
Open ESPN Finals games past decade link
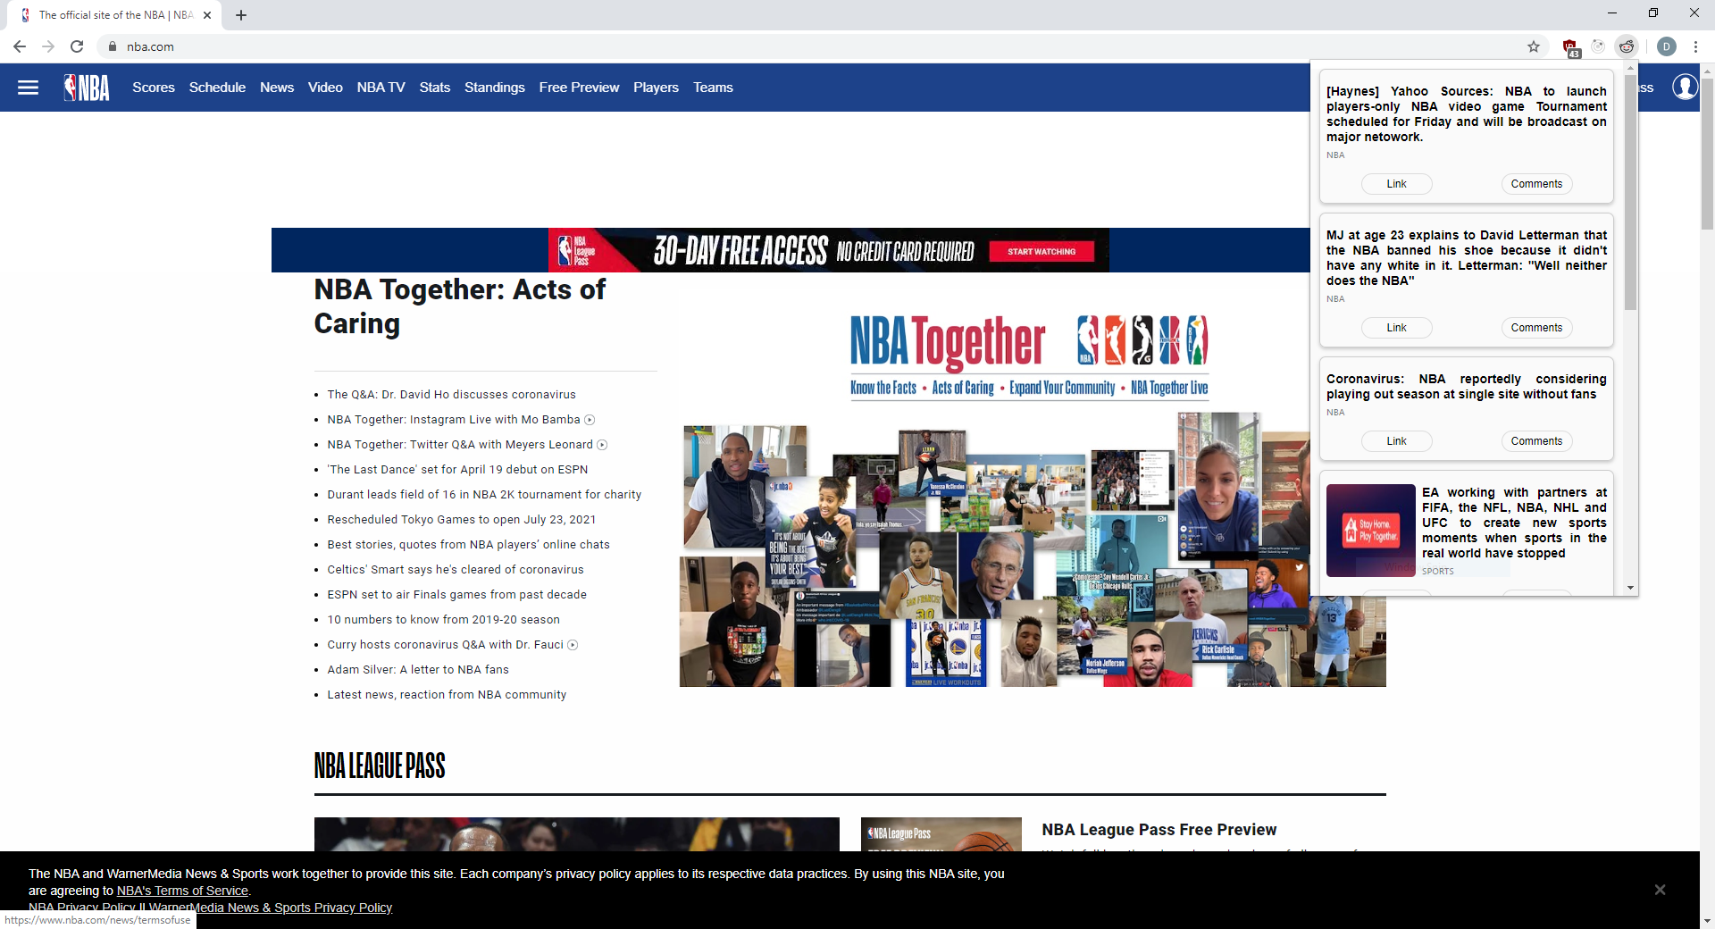[x=456, y=595]
